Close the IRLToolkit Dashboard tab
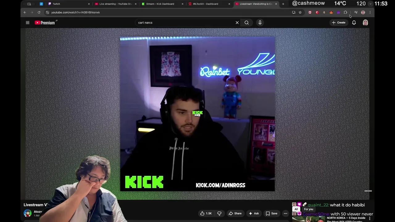 point(229,4)
